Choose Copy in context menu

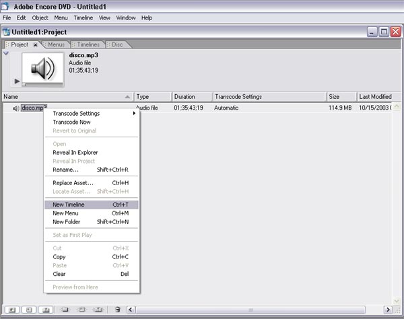point(92,257)
